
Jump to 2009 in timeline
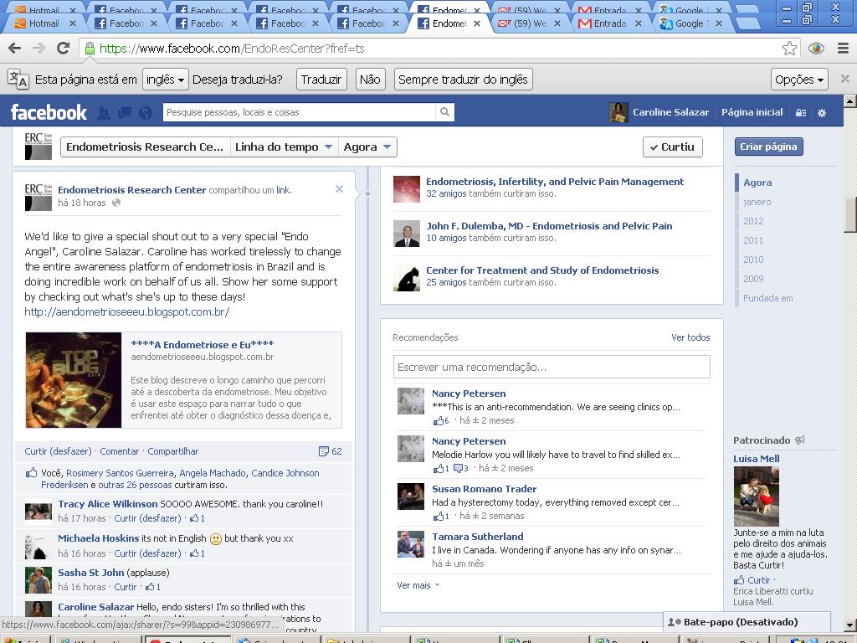pyautogui.click(x=753, y=279)
